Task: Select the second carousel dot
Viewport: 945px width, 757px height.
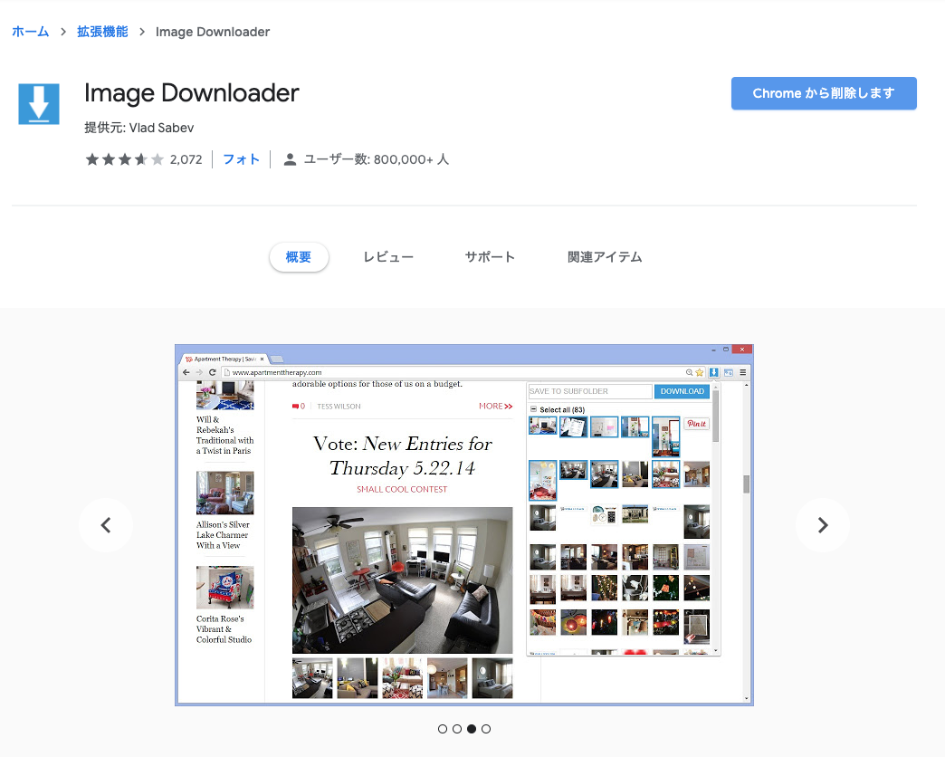Action: (457, 729)
